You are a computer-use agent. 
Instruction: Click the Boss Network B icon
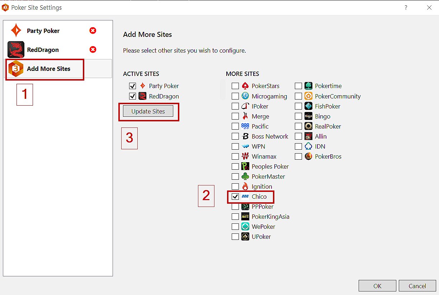[245, 136]
